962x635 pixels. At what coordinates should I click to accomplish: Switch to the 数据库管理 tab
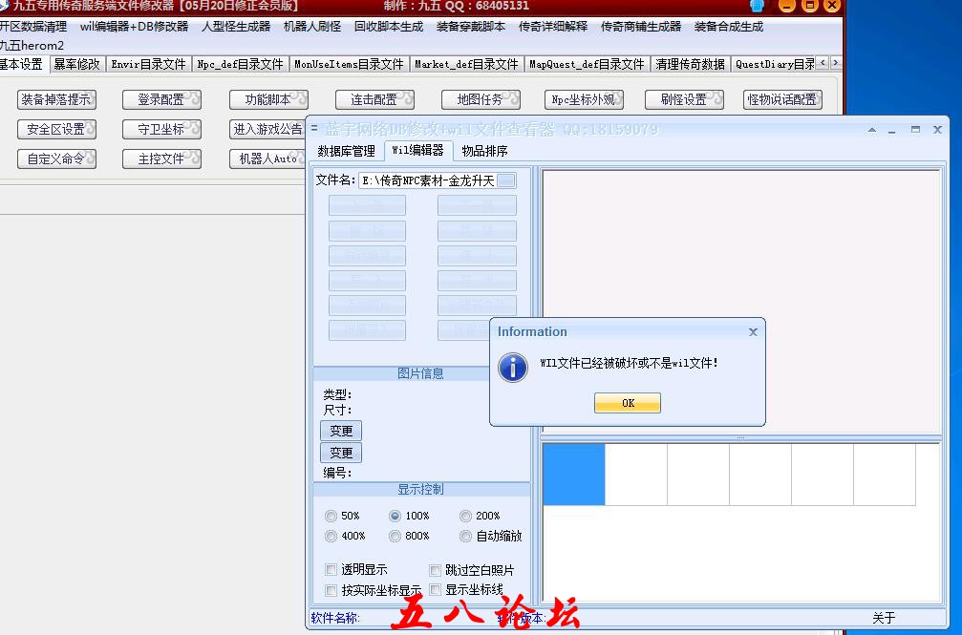[x=346, y=151]
